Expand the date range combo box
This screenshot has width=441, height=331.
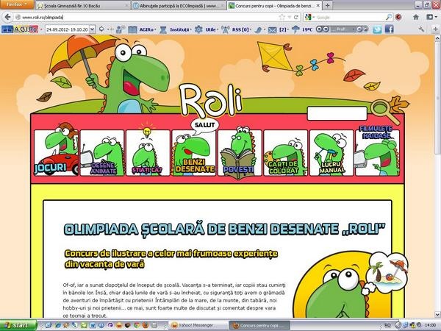click(x=93, y=29)
